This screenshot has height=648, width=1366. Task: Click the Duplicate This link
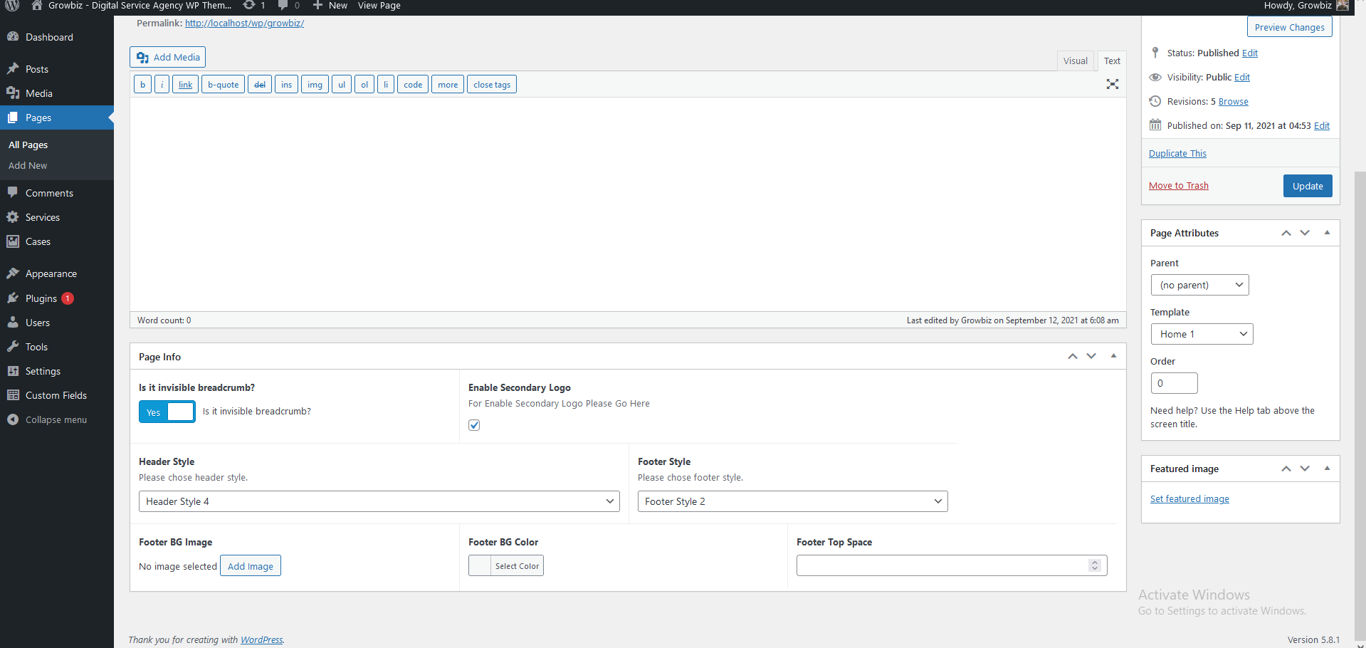click(x=1177, y=153)
